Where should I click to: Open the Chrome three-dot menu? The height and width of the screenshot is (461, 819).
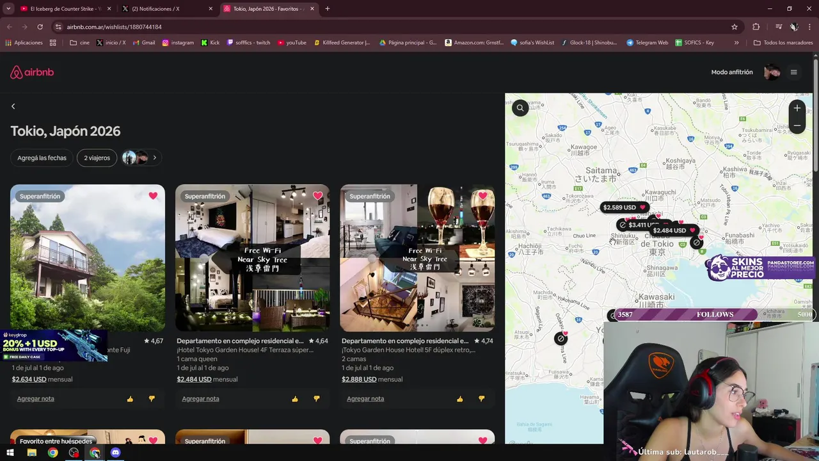click(810, 27)
